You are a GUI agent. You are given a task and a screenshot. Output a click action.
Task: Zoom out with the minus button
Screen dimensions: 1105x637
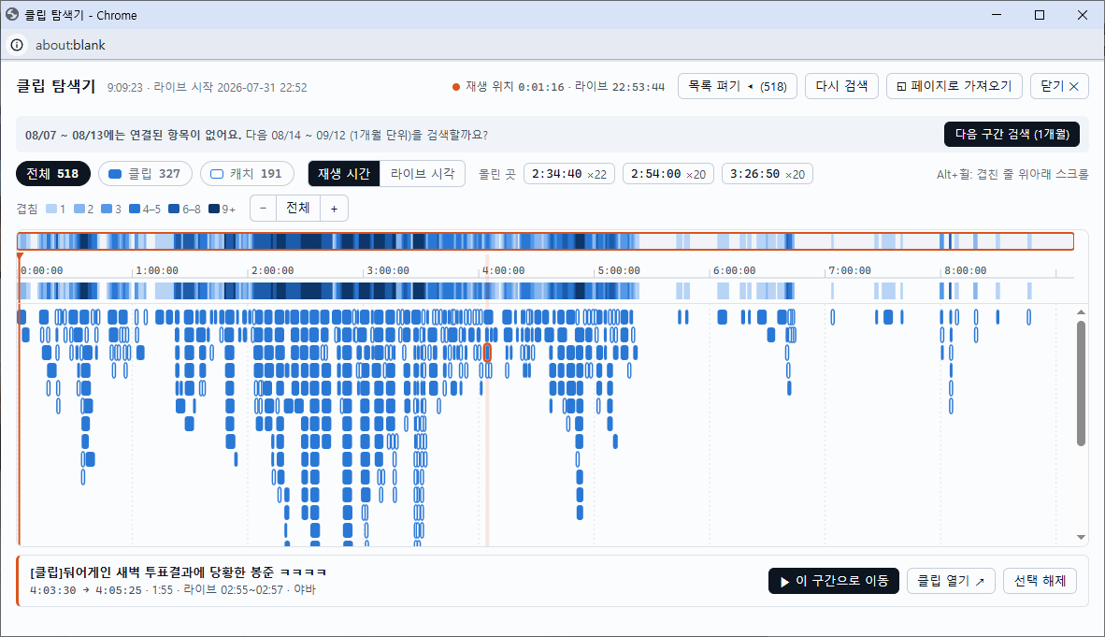coord(263,209)
